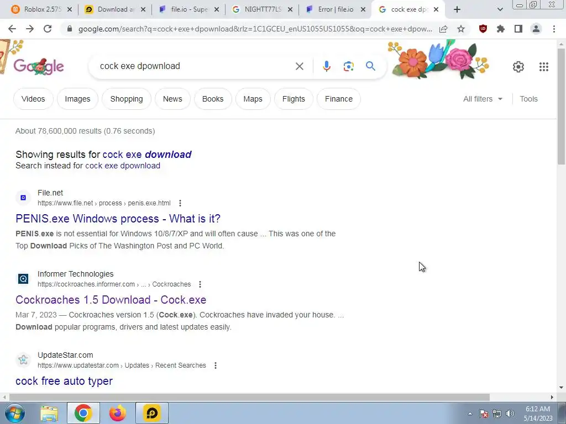Image resolution: width=566 pixels, height=424 pixels.
Task: Reload the current page
Action: [48, 29]
